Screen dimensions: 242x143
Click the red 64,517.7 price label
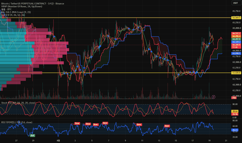tap(236, 33)
